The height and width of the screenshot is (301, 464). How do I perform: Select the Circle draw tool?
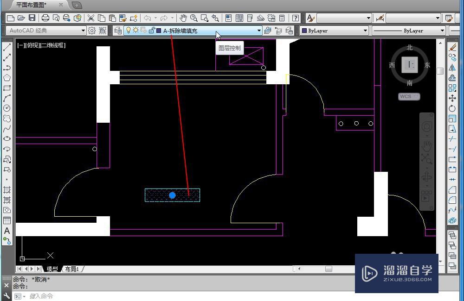(x=7, y=108)
